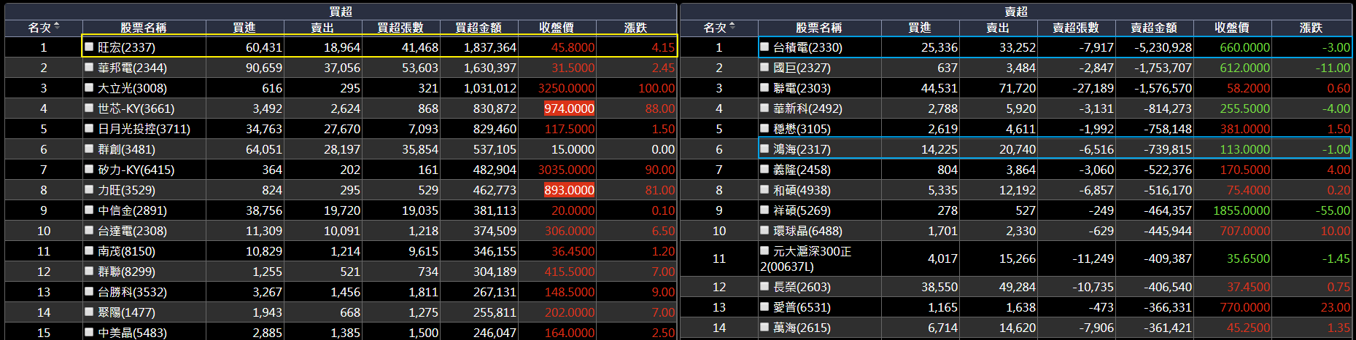Open stock 萬海(2615)
Viewport: 1356px width, 340px height.
point(802,328)
